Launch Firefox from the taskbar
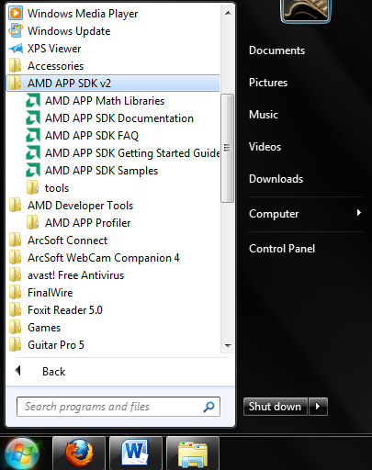Viewport: 372px width, 470px height. tap(79, 453)
